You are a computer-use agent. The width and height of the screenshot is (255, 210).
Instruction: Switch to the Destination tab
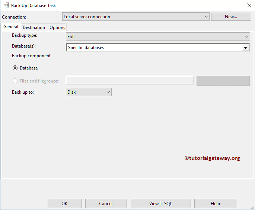pyautogui.click(x=34, y=28)
